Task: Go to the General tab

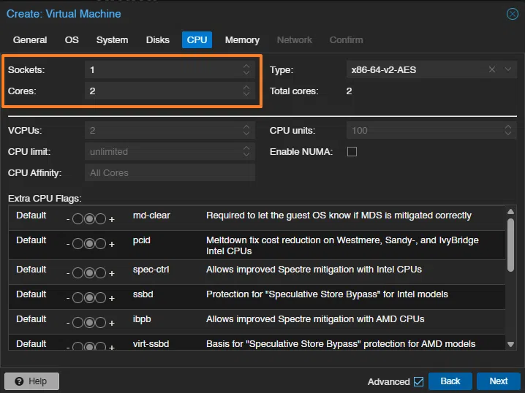Action: point(30,39)
